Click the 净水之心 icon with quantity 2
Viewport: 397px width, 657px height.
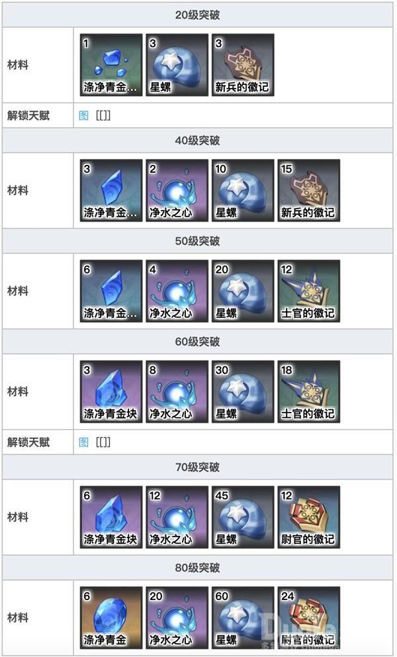pos(177,191)
